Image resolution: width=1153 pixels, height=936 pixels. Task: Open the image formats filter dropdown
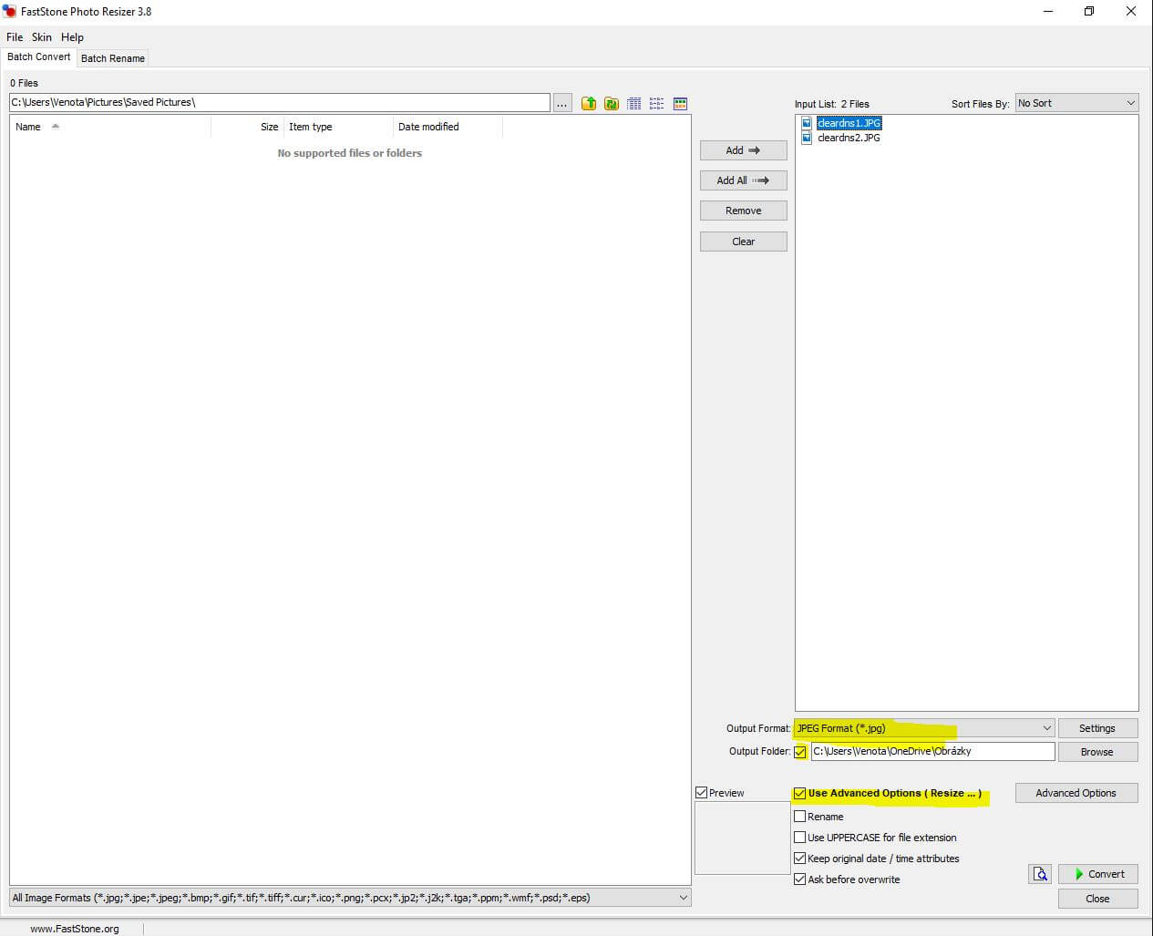point(683,898)
